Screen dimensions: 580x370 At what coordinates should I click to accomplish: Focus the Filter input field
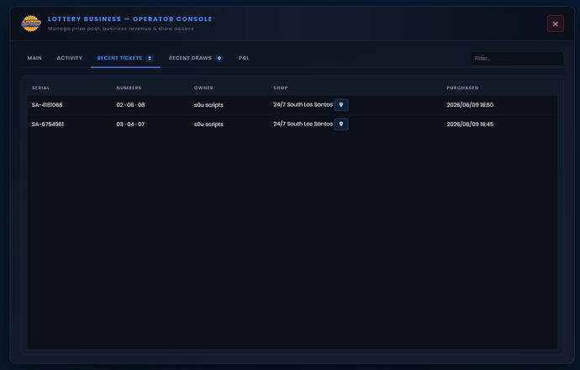click(x=517, y=59)
